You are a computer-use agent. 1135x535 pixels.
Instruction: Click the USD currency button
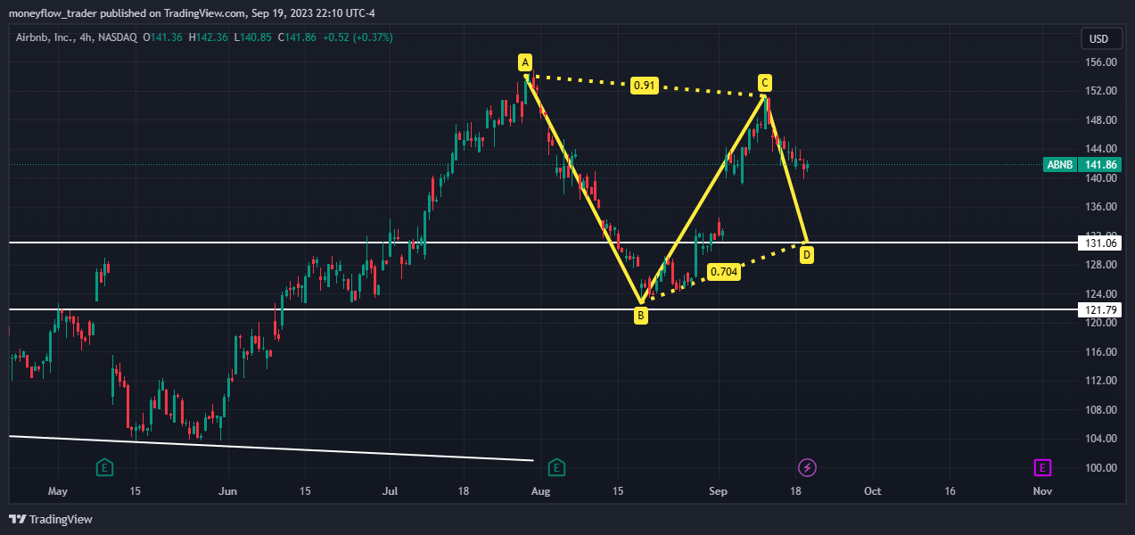click(1099, 39)
